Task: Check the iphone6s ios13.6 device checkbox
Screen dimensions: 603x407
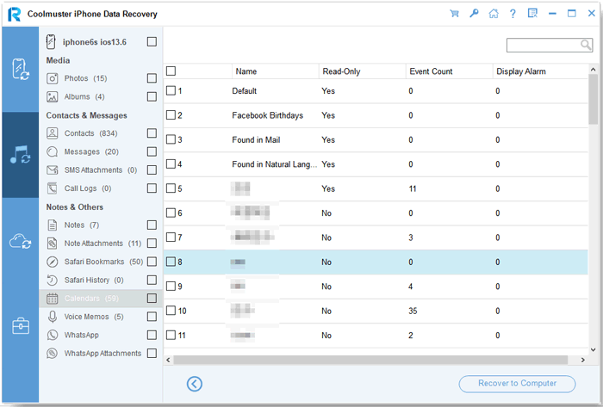Action: pyautogui.click(x=152, y=41)
